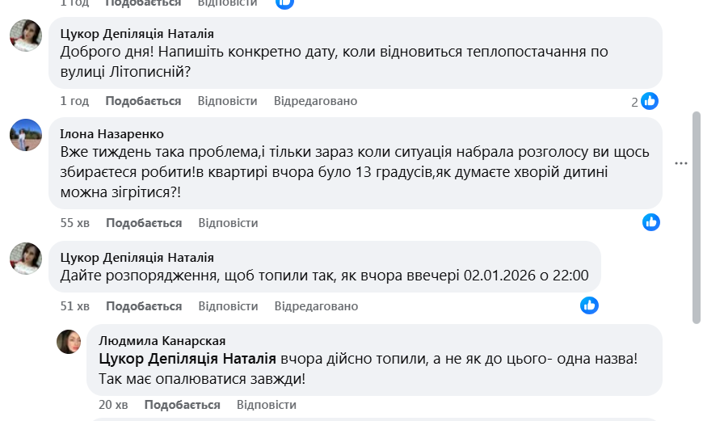
Task: Click like reaction icon on Ілона Назаренко's comment
Action: (x=651, y=222)
